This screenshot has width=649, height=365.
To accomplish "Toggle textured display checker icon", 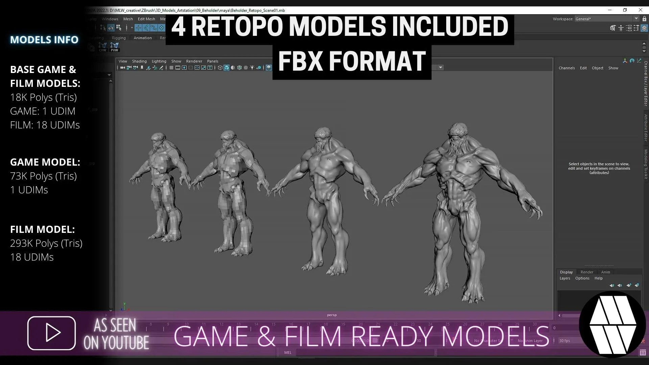I will tap(246, 68).
